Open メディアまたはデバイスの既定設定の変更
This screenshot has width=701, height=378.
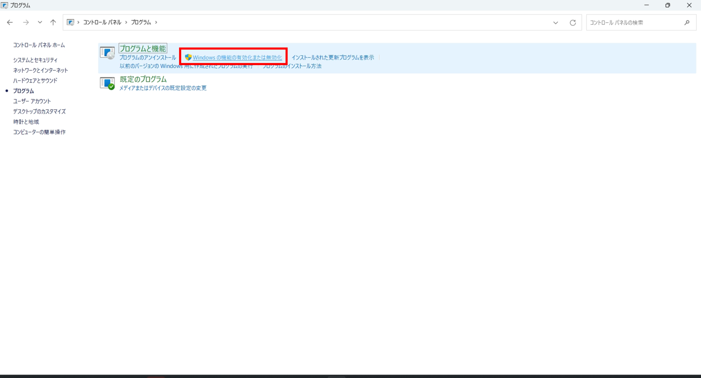coord(163,88)
